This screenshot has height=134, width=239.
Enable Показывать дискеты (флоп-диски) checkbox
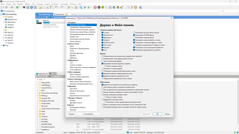pyautogui.click(x=134, y=32)
